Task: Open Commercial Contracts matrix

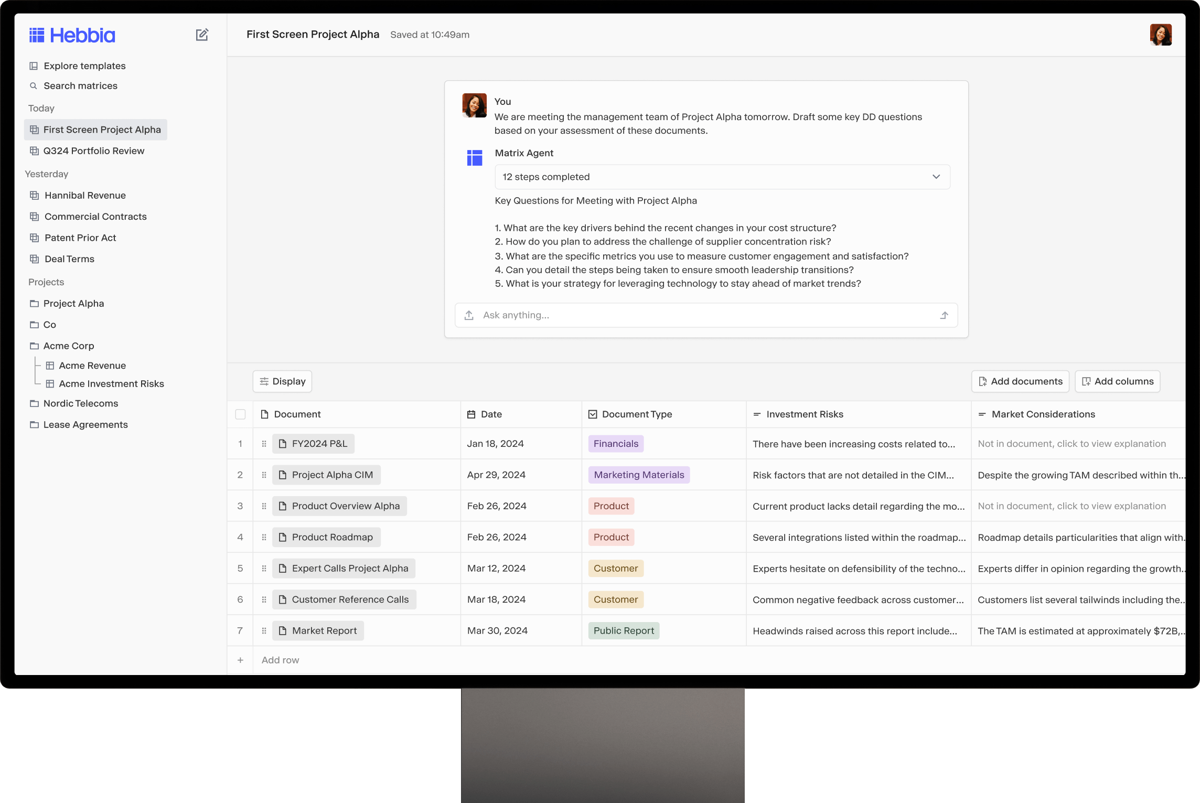Action: 89,217
